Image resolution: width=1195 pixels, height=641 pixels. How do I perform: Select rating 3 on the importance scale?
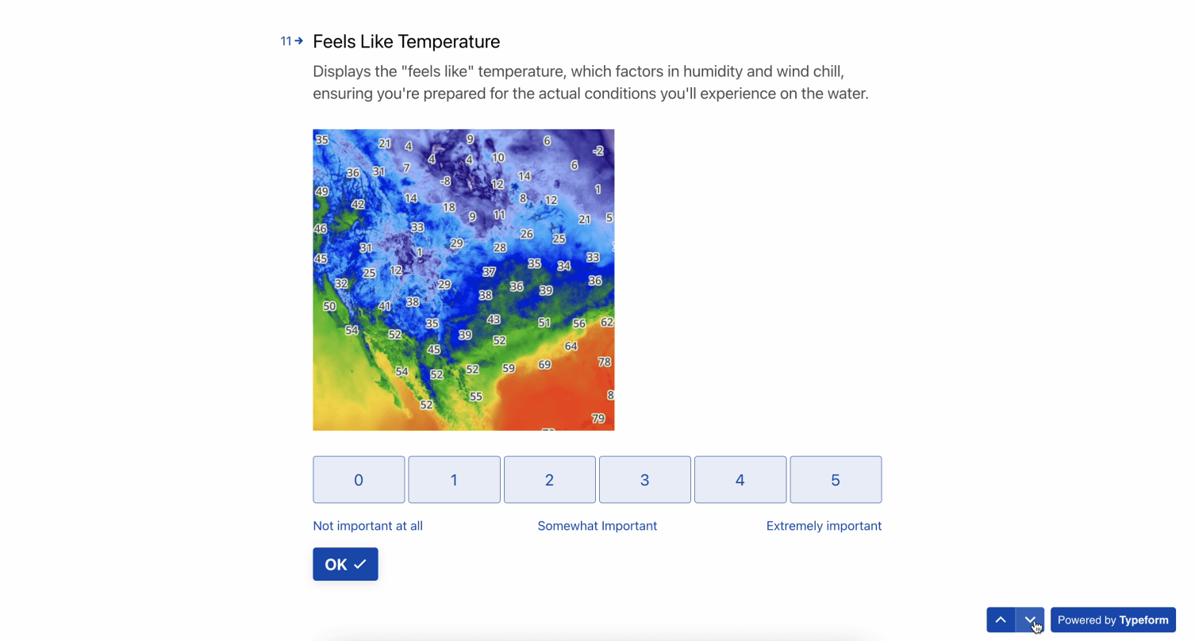(x=645, y=479)
